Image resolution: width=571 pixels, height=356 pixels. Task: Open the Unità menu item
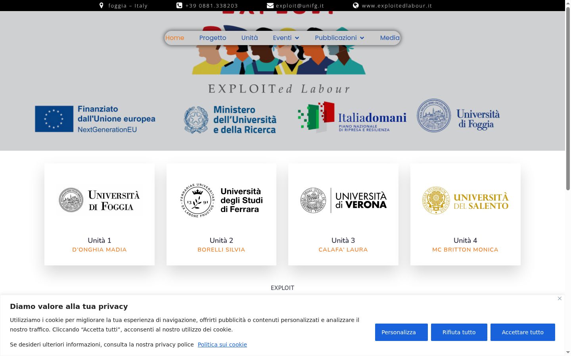249,38
